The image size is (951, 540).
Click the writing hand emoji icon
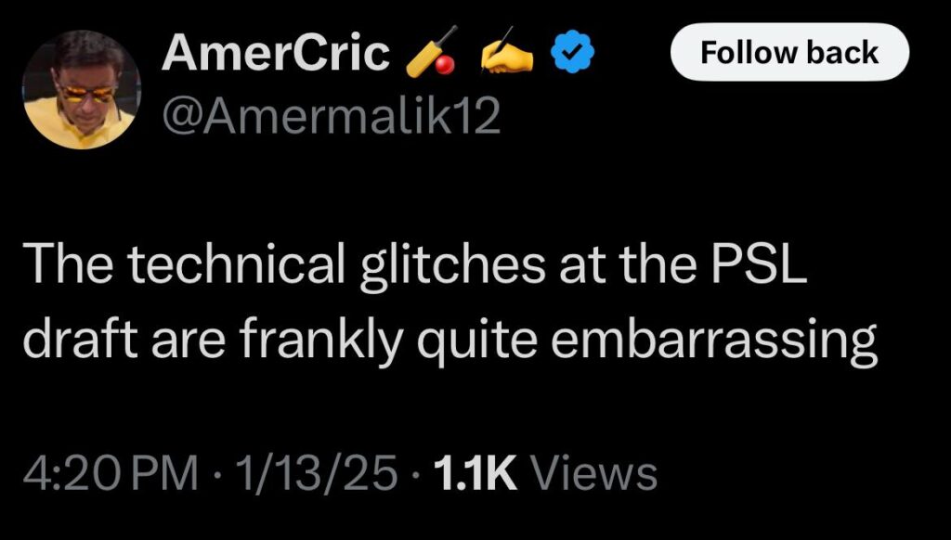tap(506, 56)
